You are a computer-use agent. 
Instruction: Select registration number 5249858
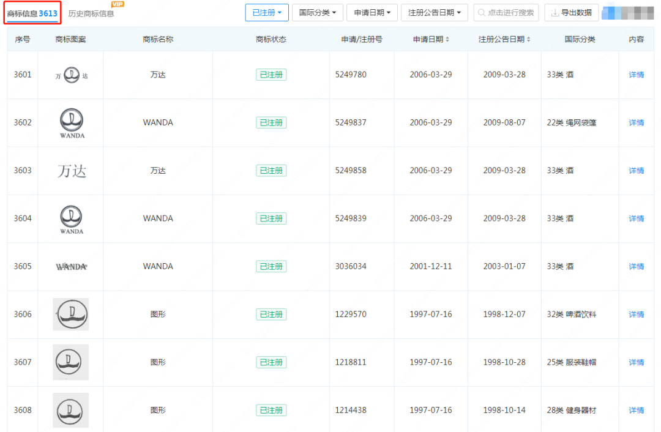(351, 171)
